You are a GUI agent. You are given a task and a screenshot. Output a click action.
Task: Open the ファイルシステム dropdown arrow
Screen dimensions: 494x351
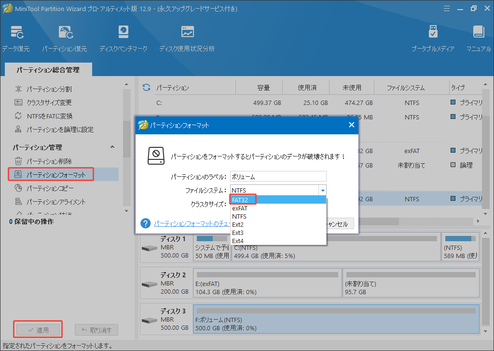pyautogui.click(x=323, y=190)
